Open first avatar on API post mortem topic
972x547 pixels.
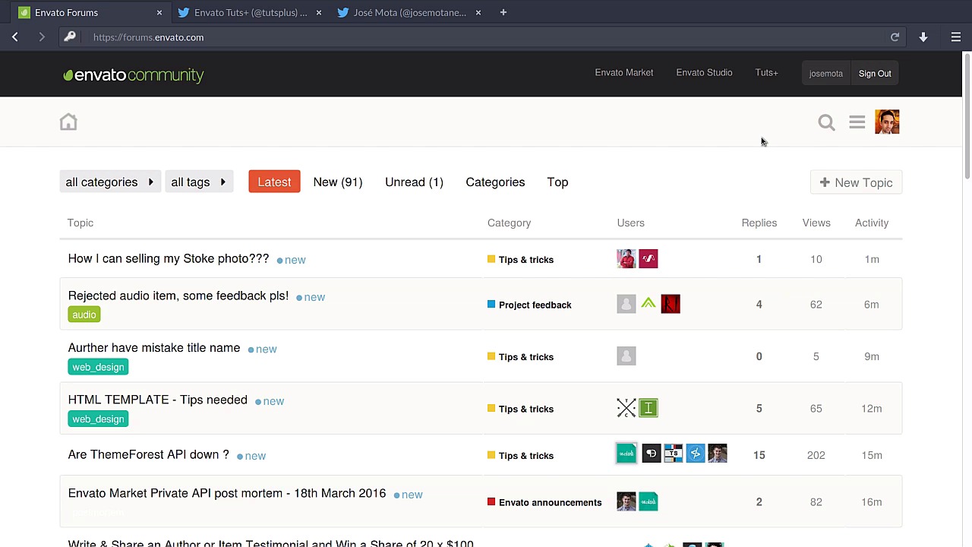point(626,501)
